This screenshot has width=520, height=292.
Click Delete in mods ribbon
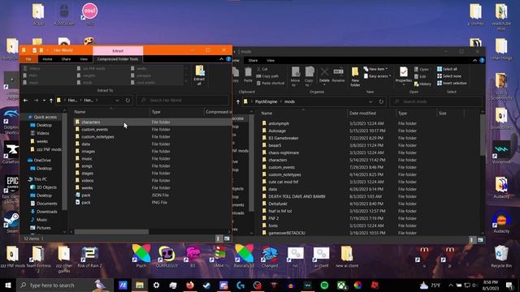[324, 75]
